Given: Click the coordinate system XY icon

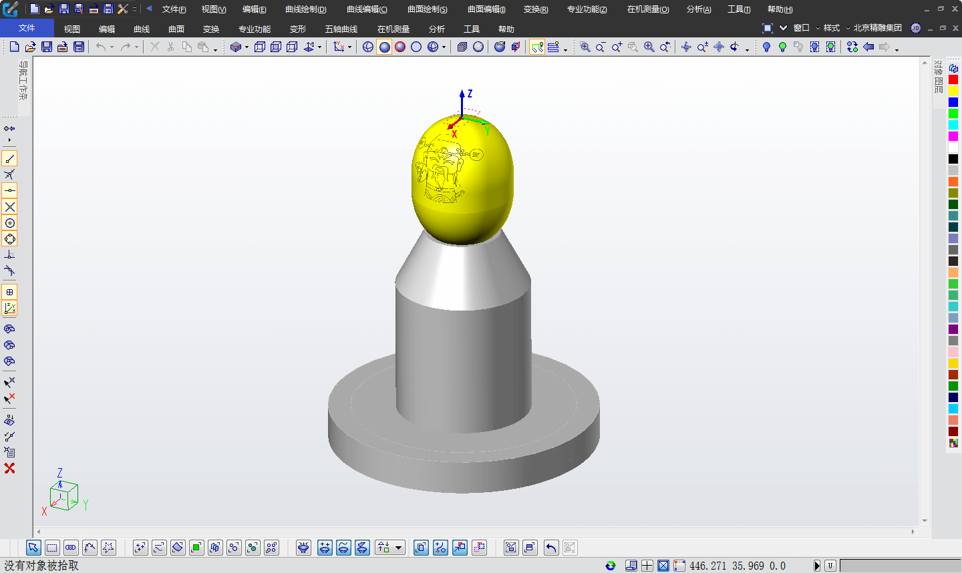Looking at the screenshot, I should pyautogui.click(x=339, y=47).
